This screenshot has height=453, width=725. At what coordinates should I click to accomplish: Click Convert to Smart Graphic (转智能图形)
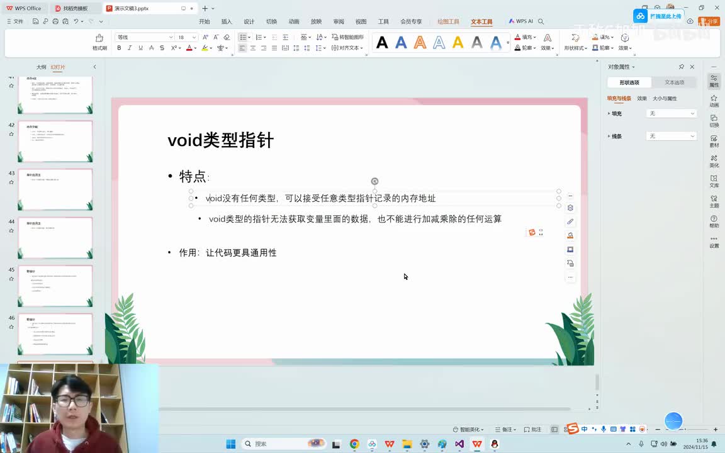(347, 37)
